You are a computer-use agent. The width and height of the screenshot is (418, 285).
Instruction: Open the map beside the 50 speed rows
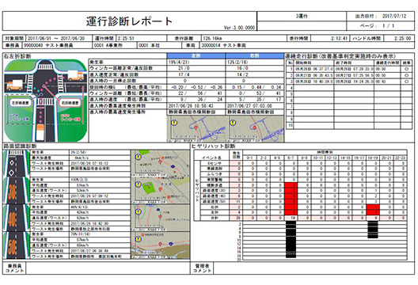click(x=161, y=245)
